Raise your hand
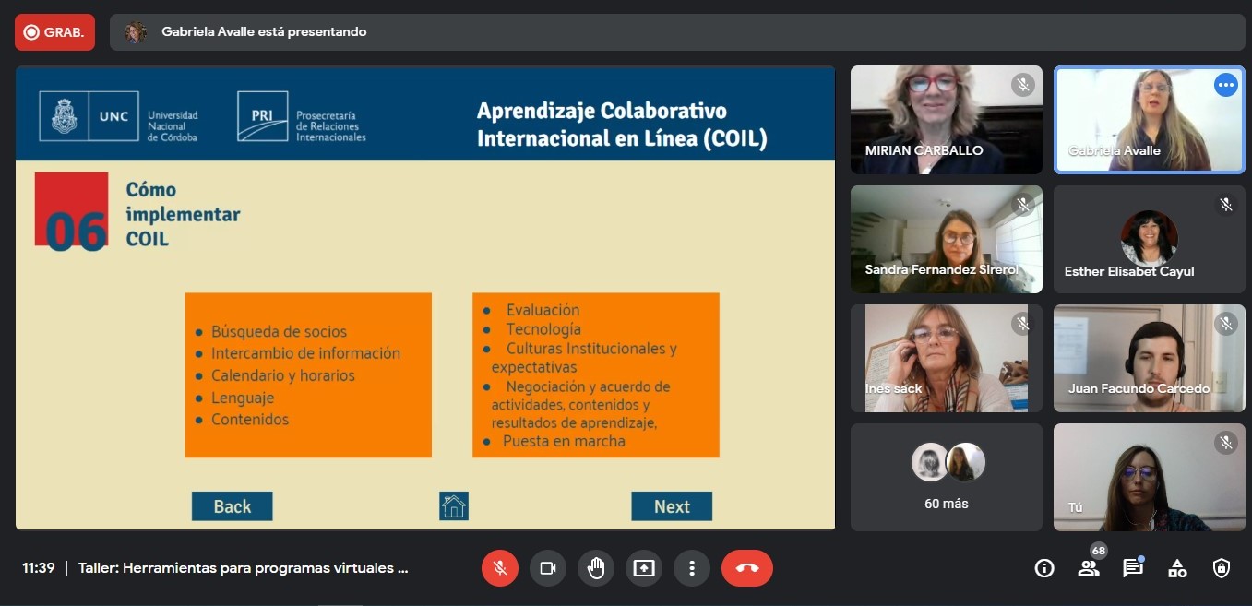 tap(596, 568)
